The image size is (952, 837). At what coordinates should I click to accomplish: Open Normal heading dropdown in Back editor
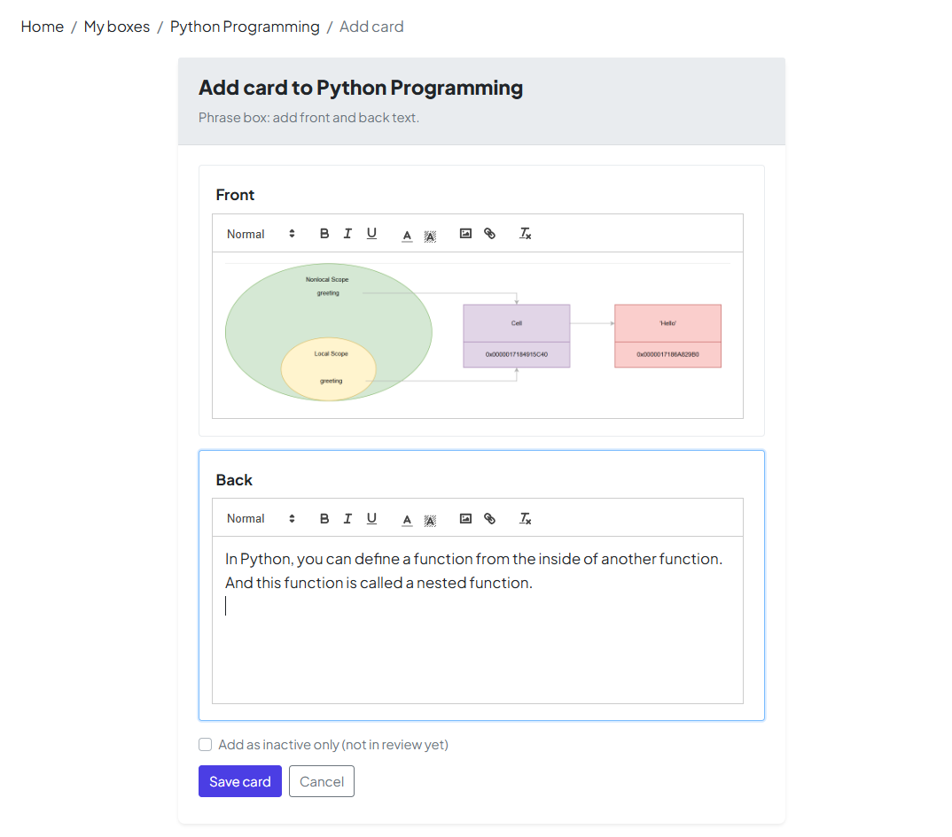261,519
